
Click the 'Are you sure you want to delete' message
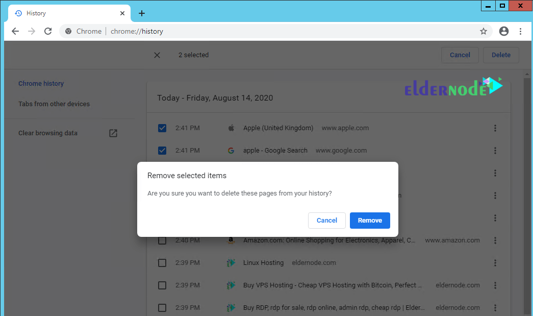(240, 193)
